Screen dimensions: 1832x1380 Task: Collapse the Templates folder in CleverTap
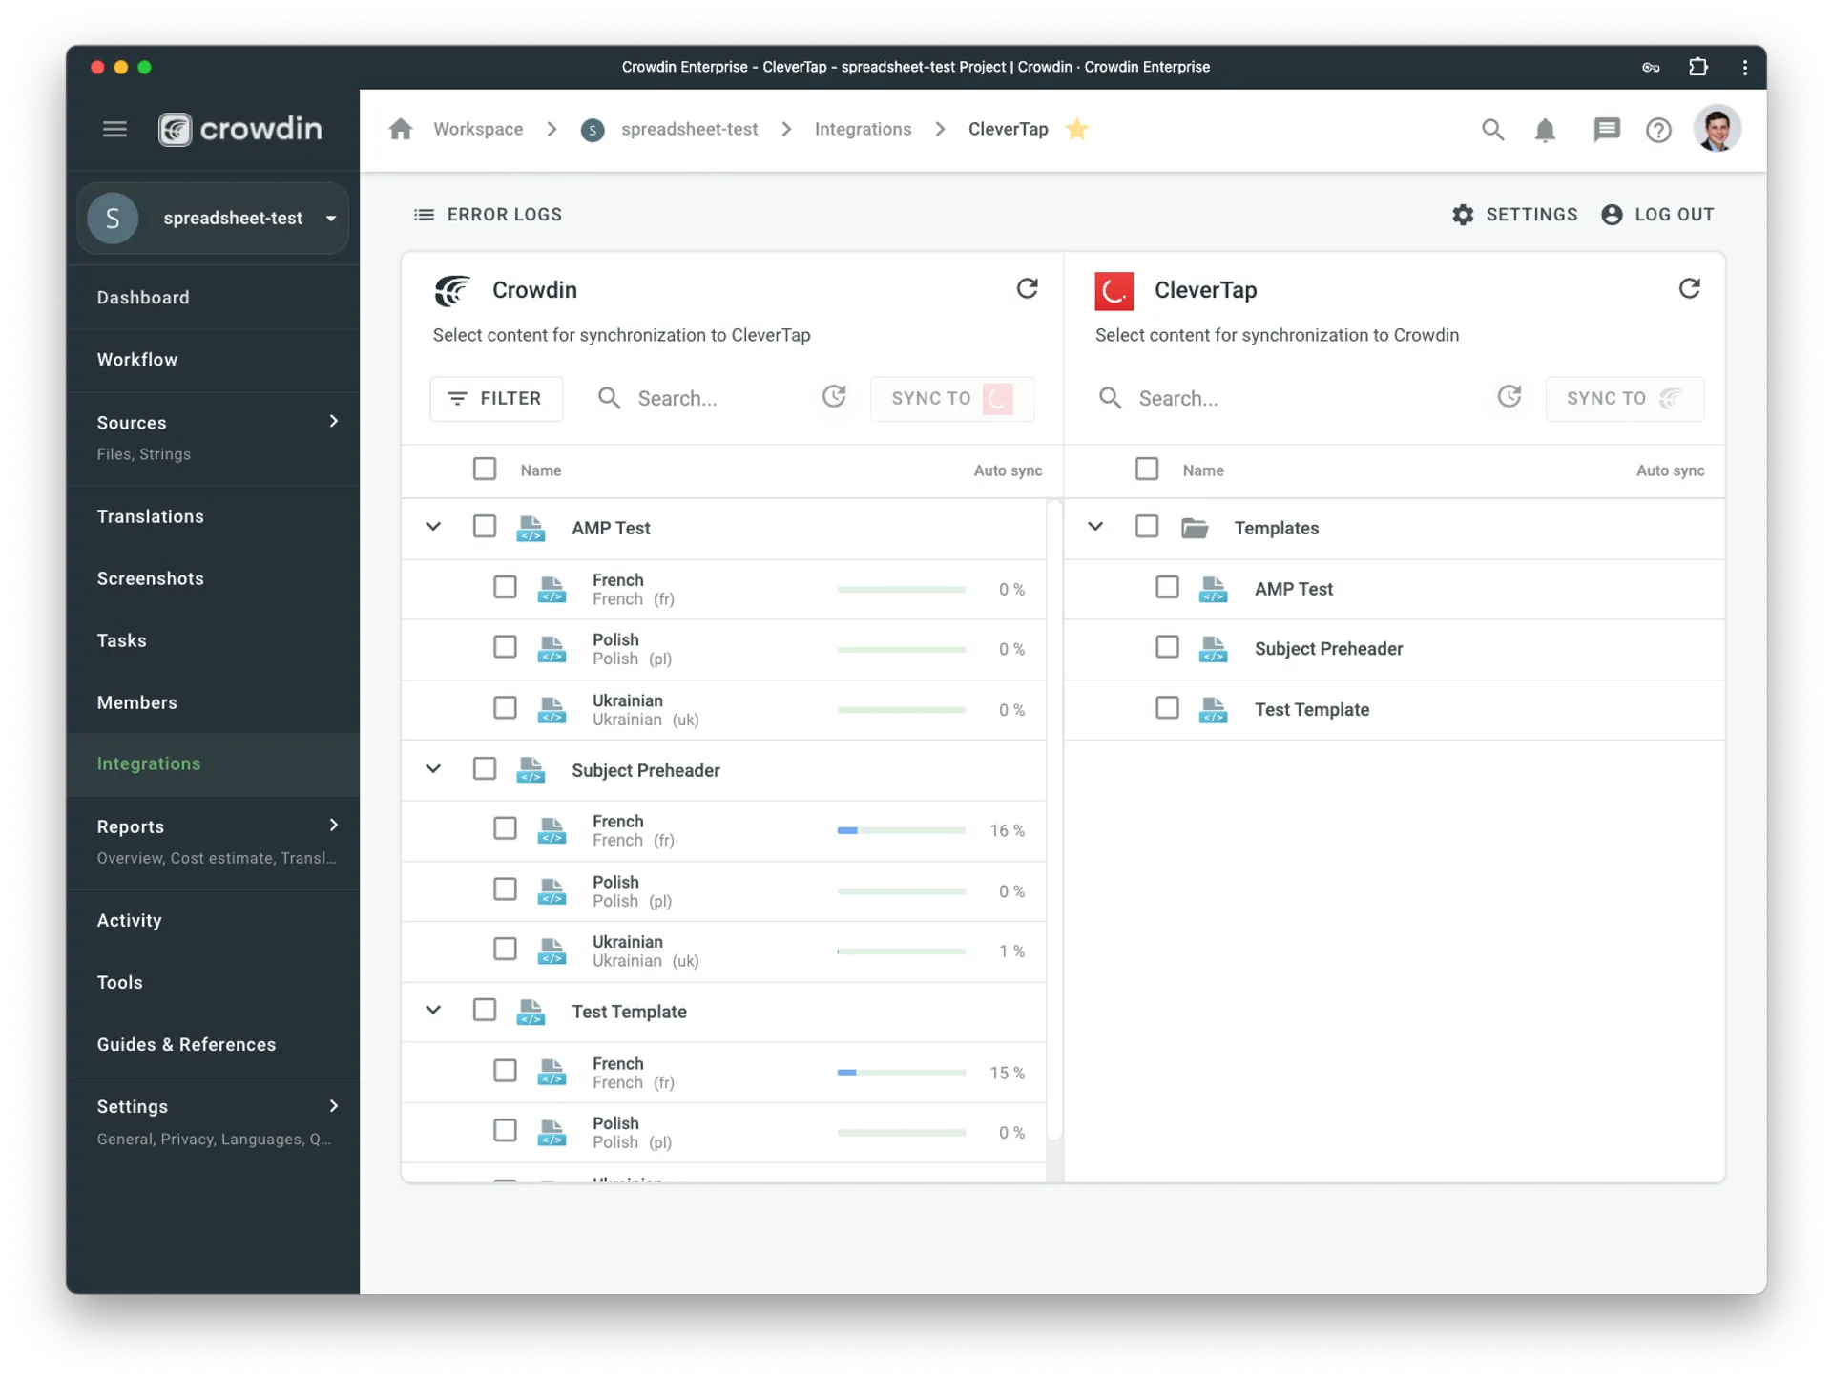(x=1095, y=526)
